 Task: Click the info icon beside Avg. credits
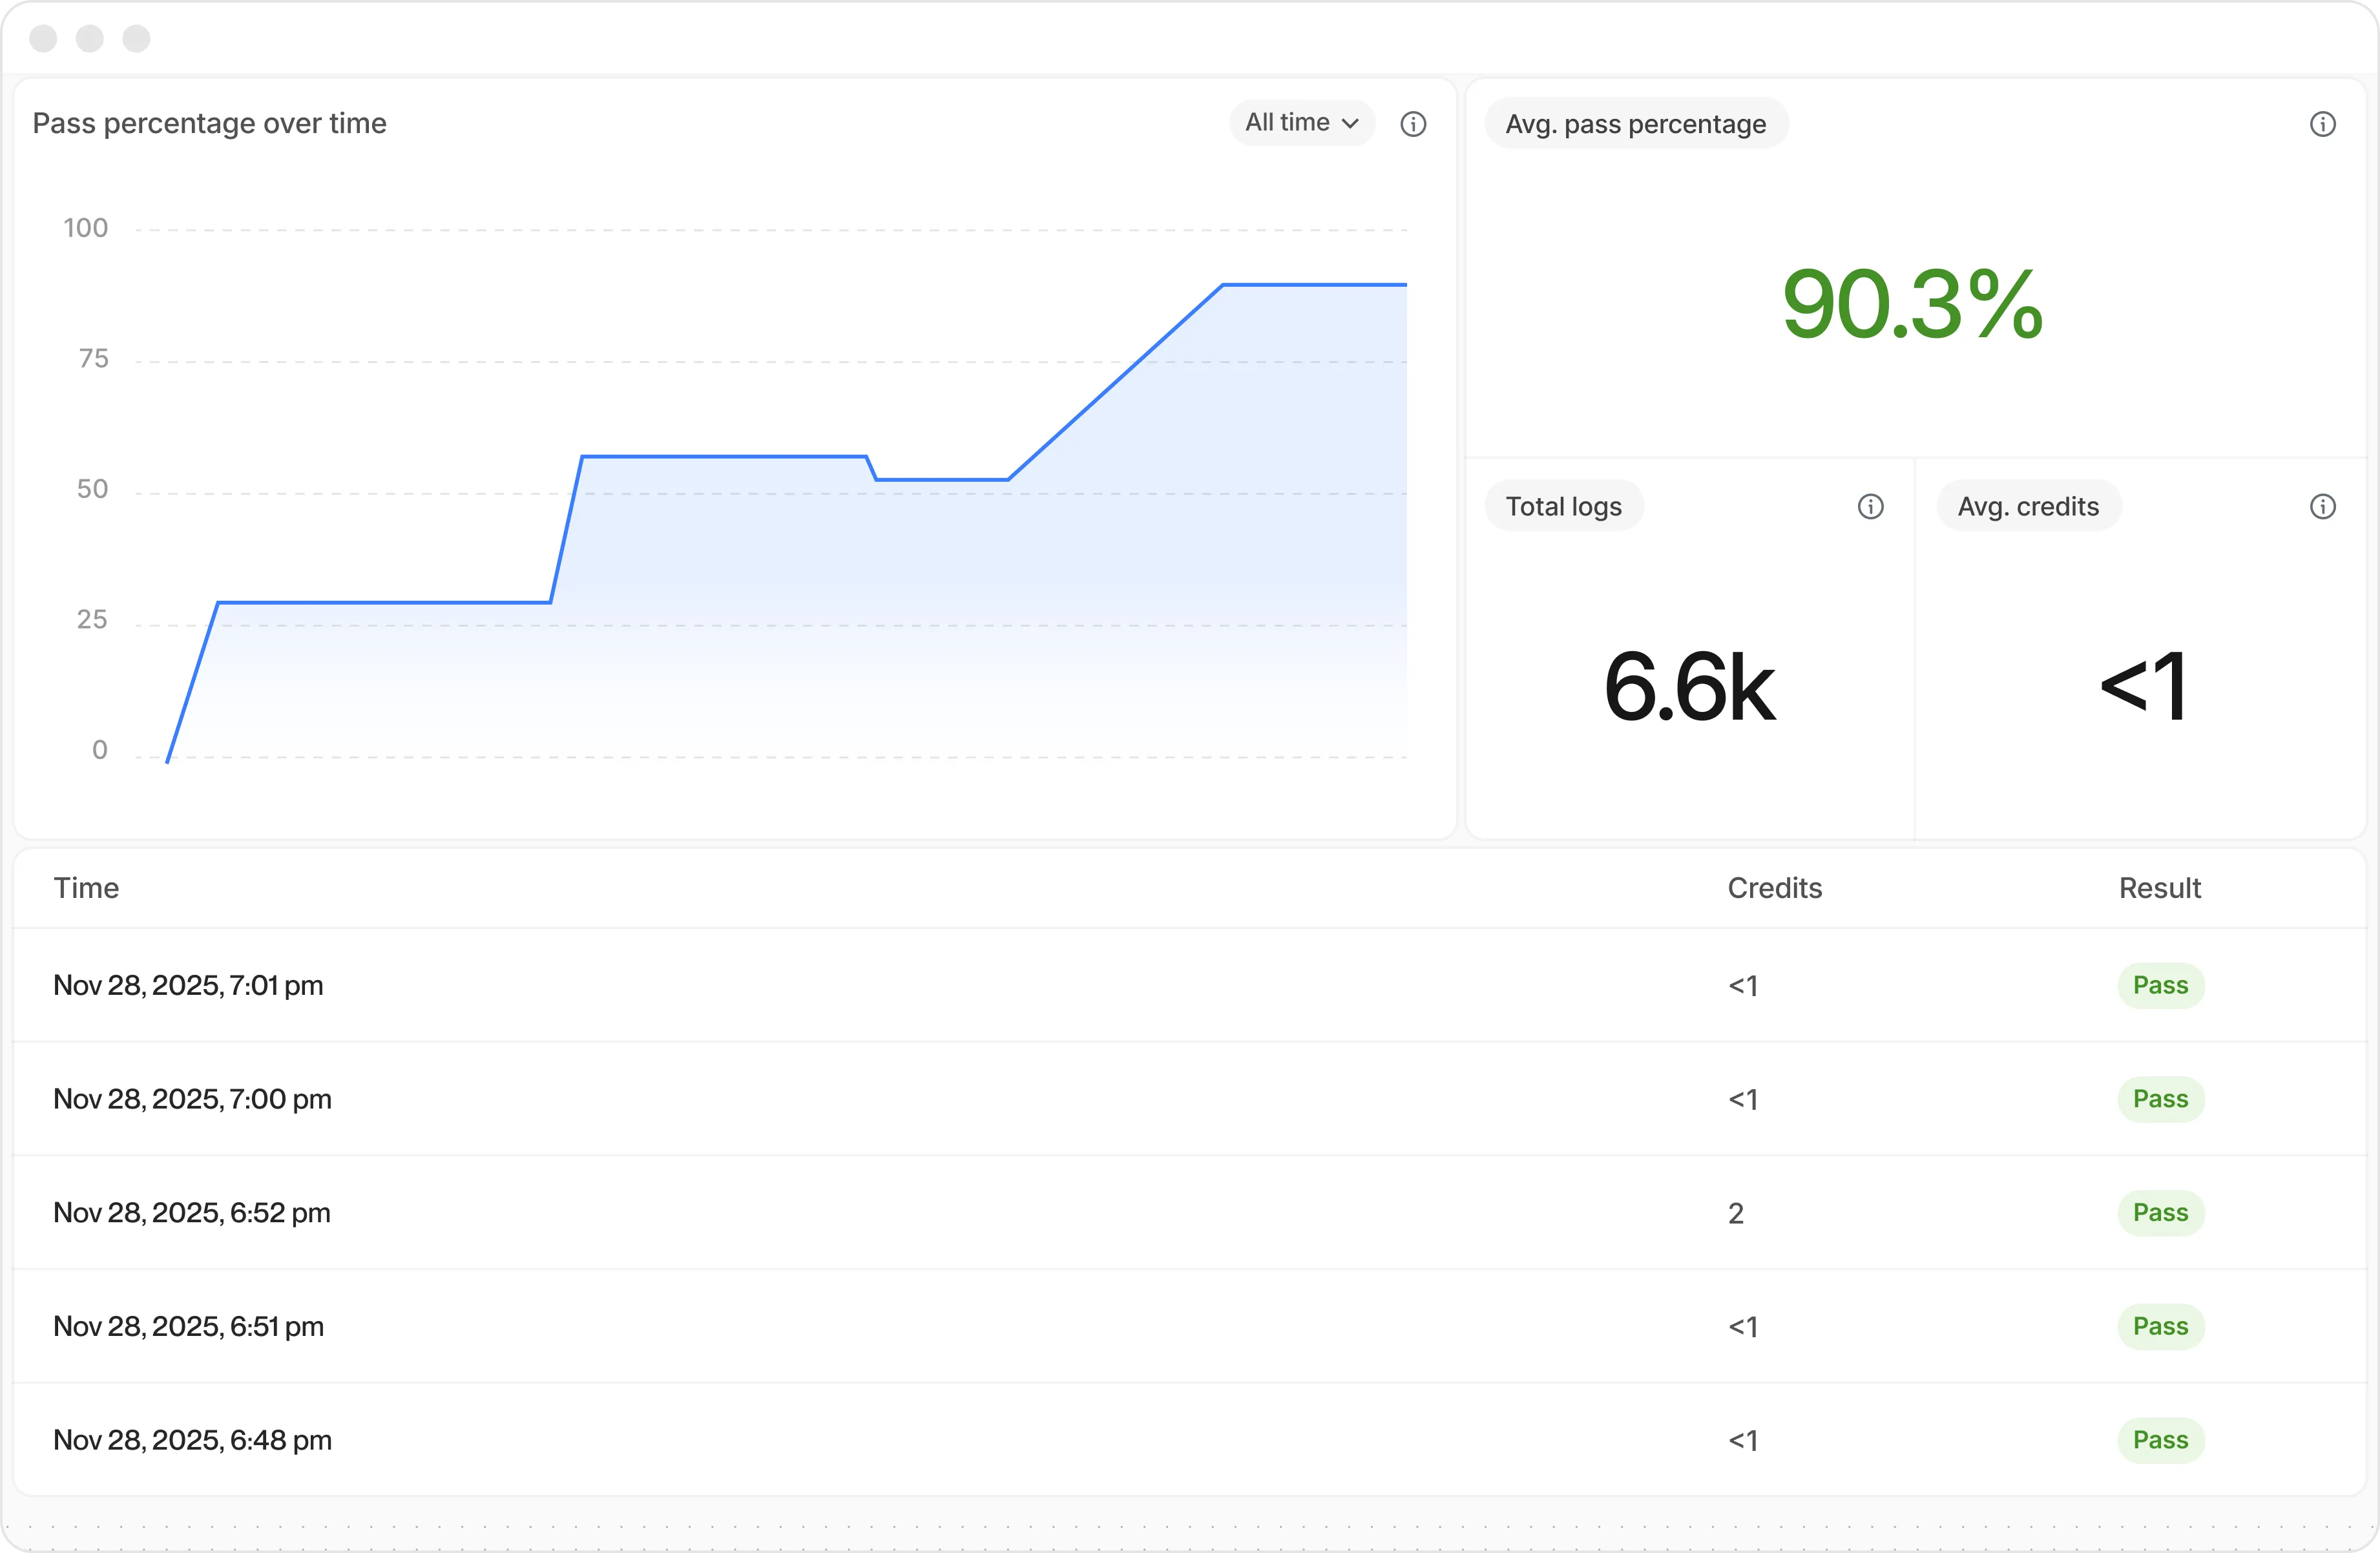tap(2324, 506)
